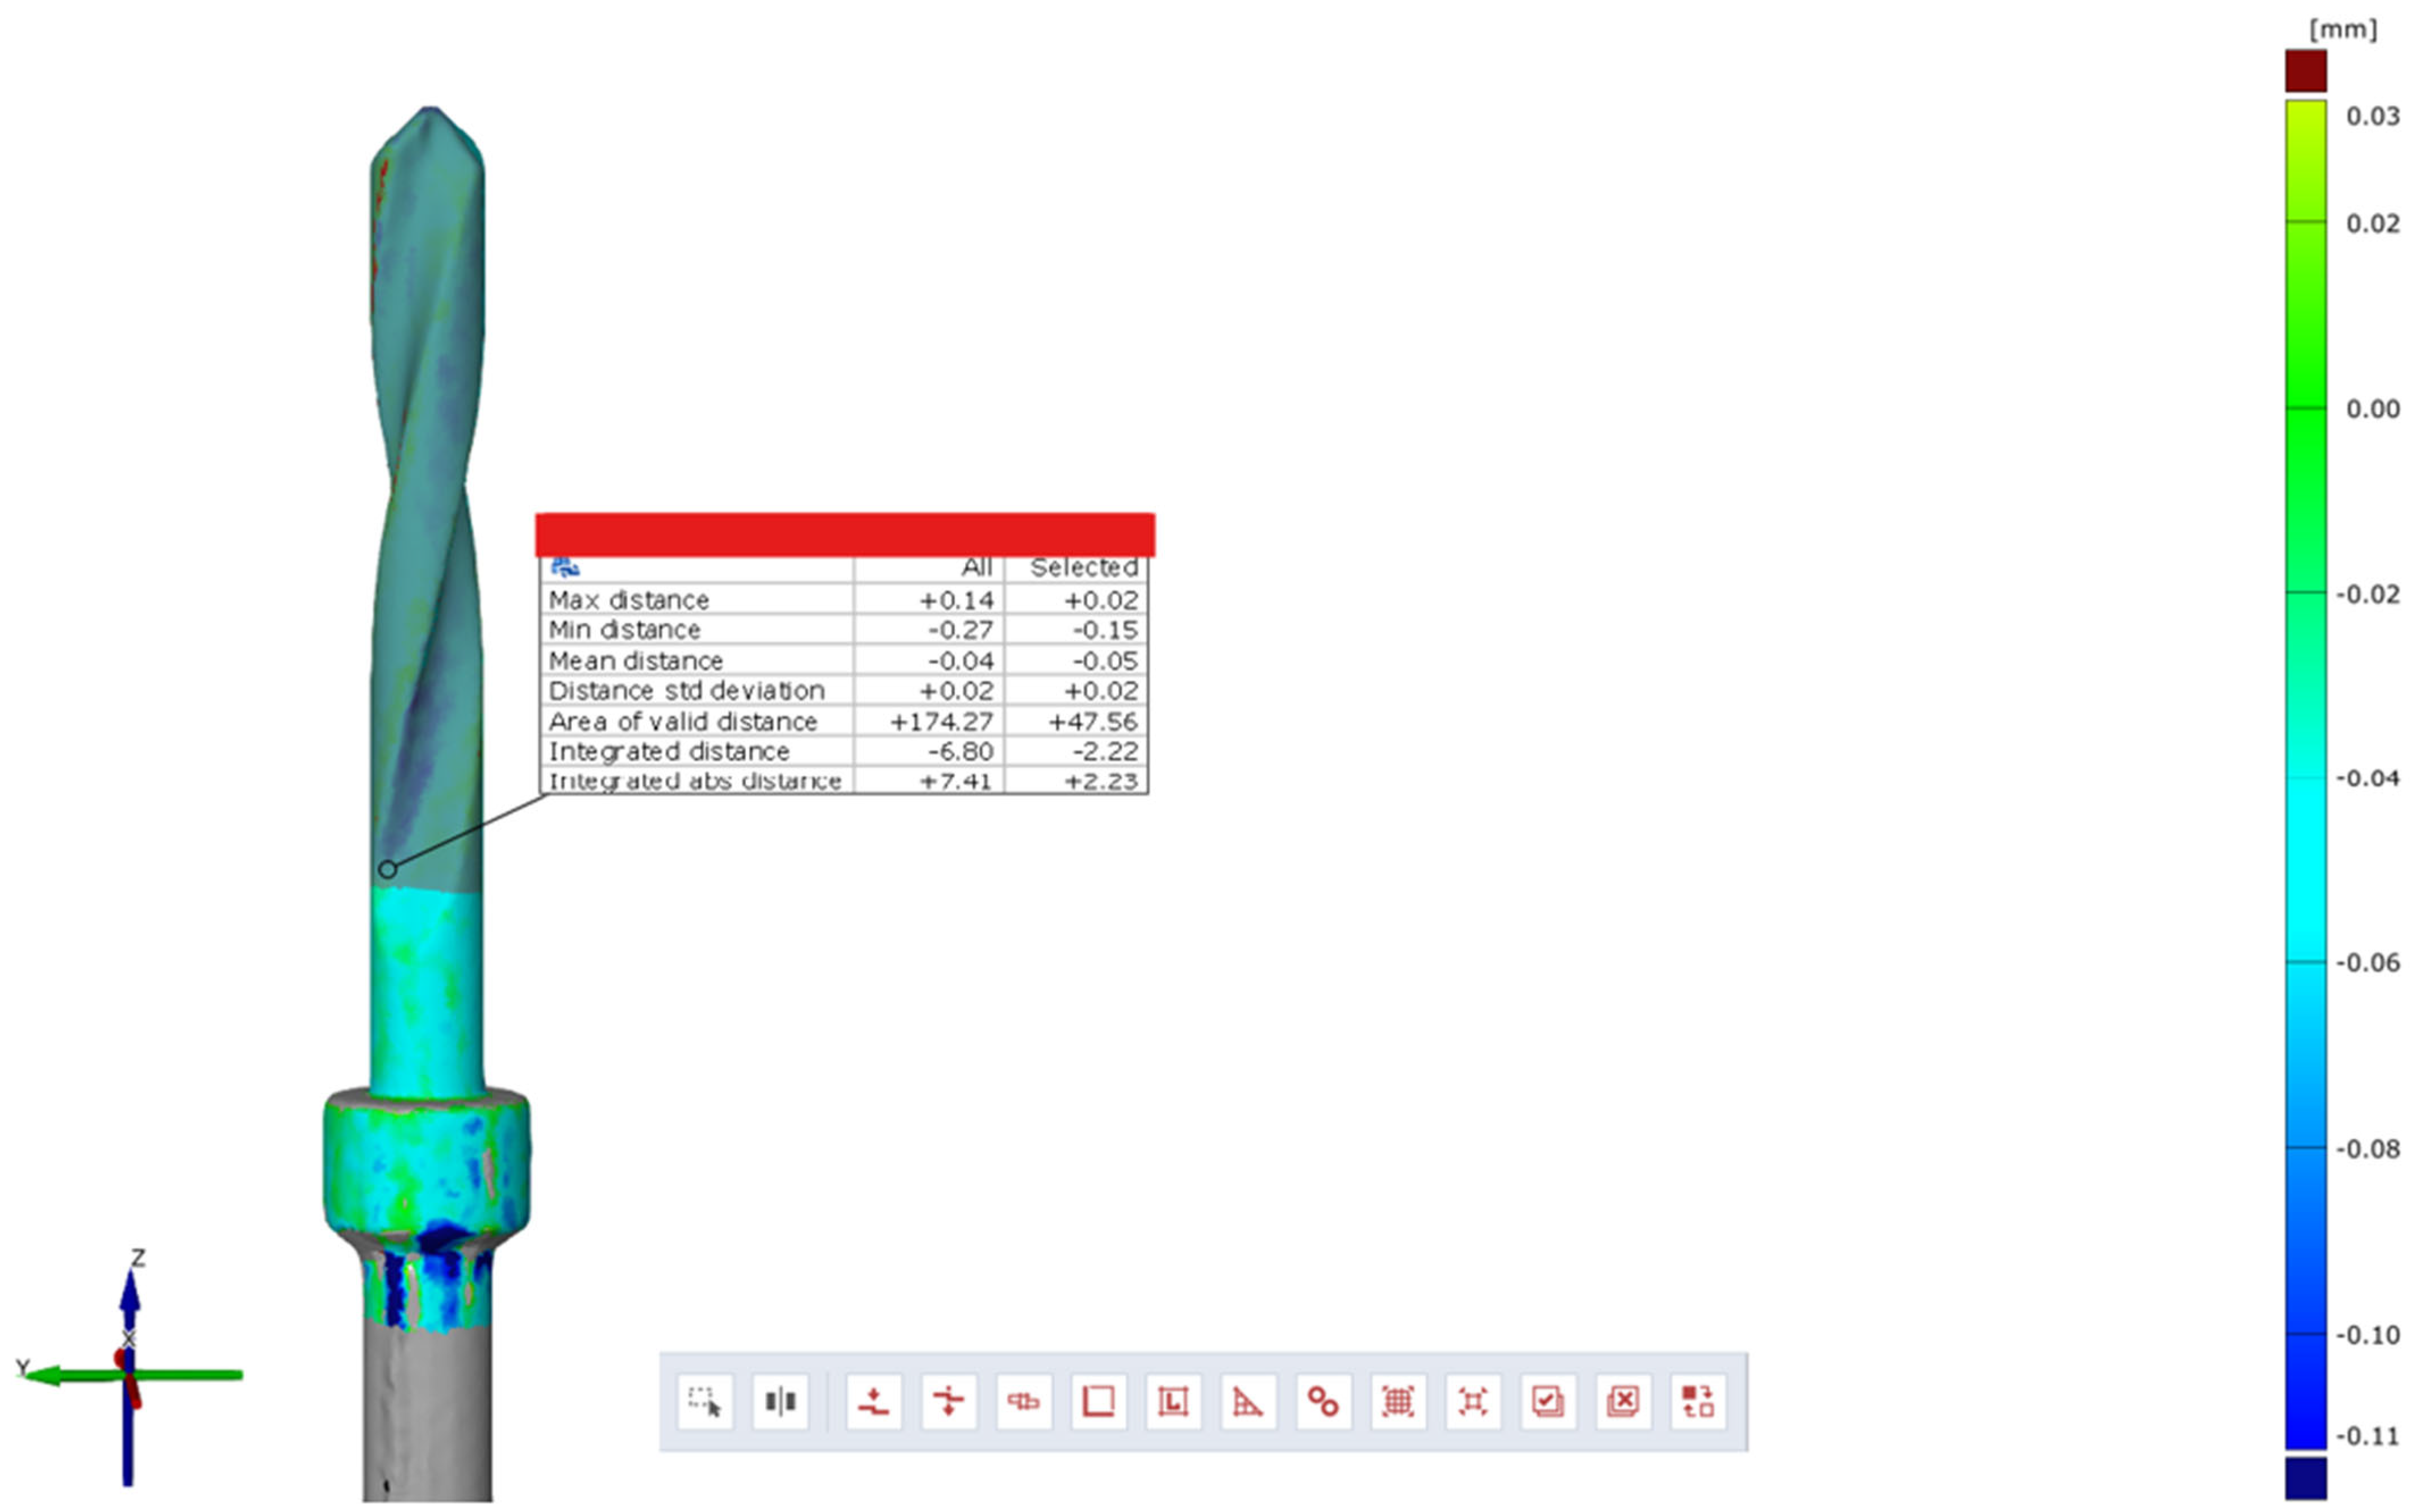The width and height of the screenshot is (2413, 1512).
Task: Click the empty square area tool icon
Action: [1098, 1401]
